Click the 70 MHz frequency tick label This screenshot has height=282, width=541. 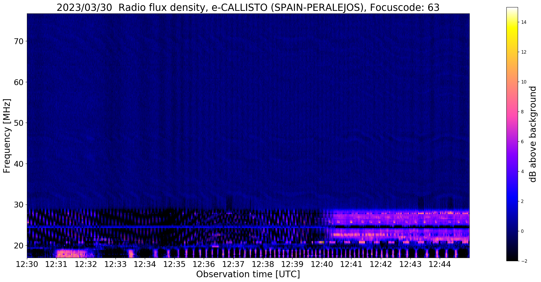[x=19, y=41]
